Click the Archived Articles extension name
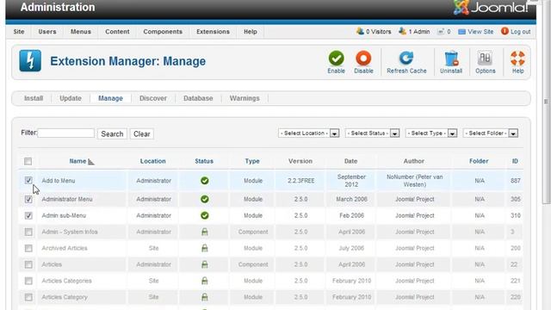The height and width of the screenshot is (310, 551). point(65,248)
